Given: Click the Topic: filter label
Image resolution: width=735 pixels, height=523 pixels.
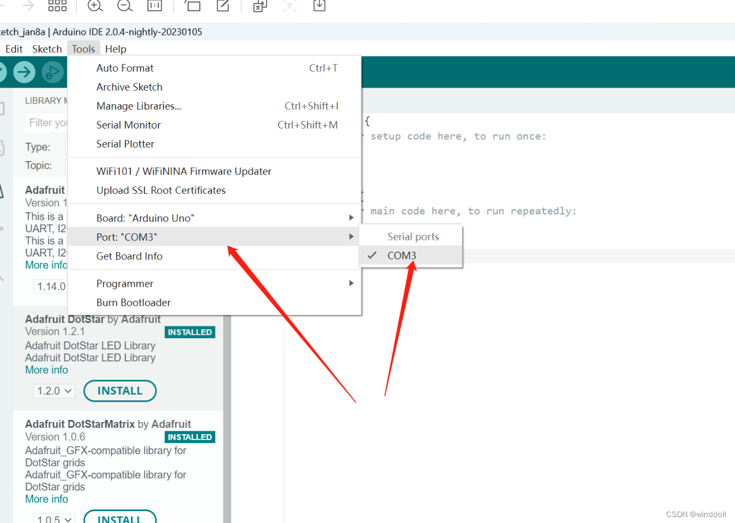Looking at the screenshot, I should pyautogui.click(x=38, y=165).
